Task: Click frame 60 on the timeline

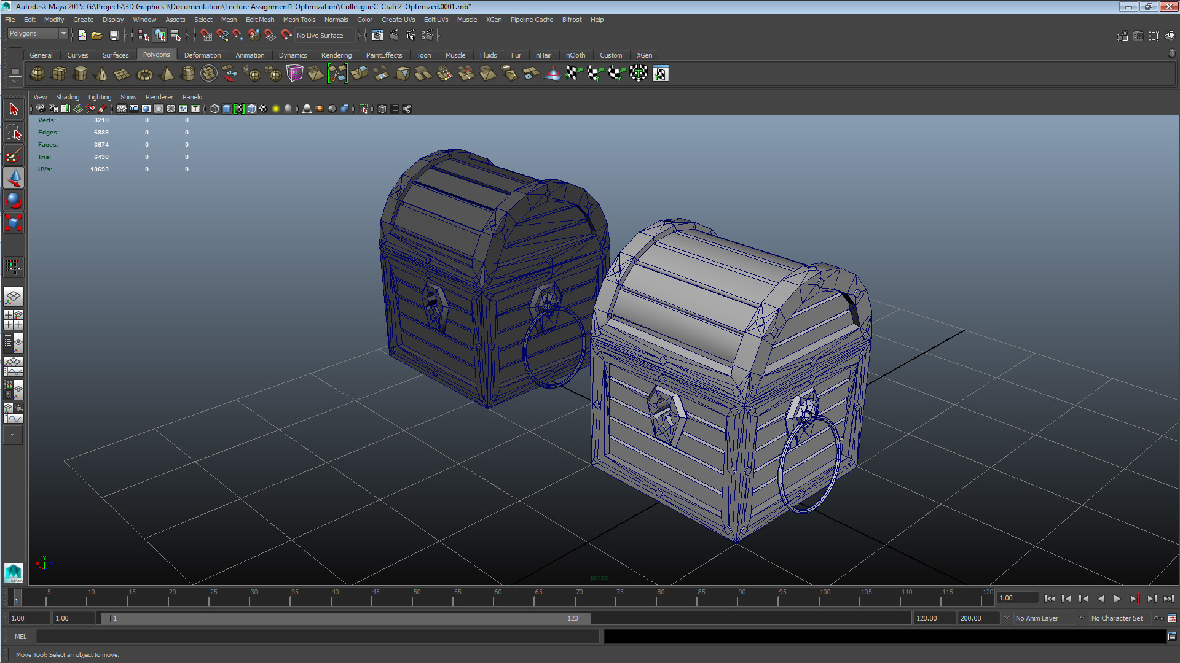Action: pyautogui.click(x=498, y=599)
